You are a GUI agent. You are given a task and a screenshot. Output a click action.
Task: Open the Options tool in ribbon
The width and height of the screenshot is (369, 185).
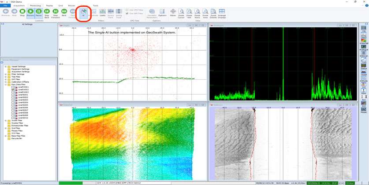point(162,13)
